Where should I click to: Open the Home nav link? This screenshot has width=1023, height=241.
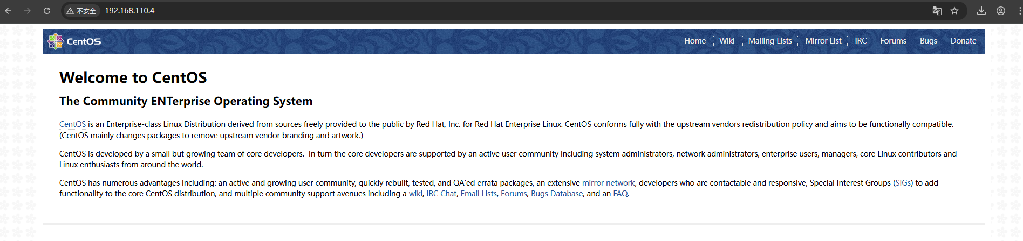coord(695,41)
